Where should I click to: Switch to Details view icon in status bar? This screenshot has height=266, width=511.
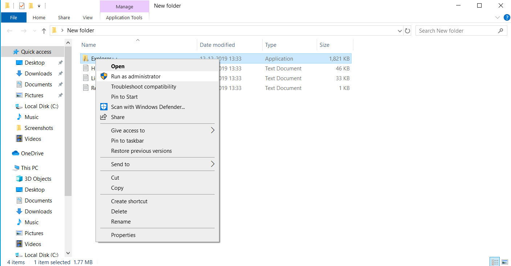pyautogui.click(x=495, y=262)
